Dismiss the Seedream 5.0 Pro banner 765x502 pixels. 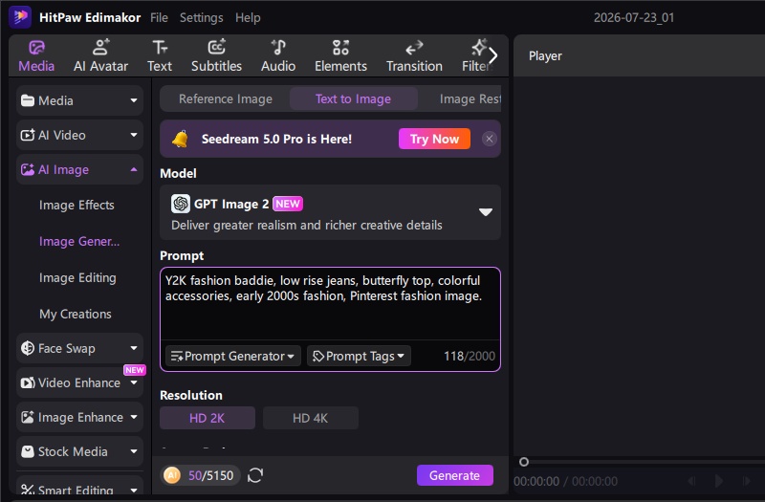489,139
